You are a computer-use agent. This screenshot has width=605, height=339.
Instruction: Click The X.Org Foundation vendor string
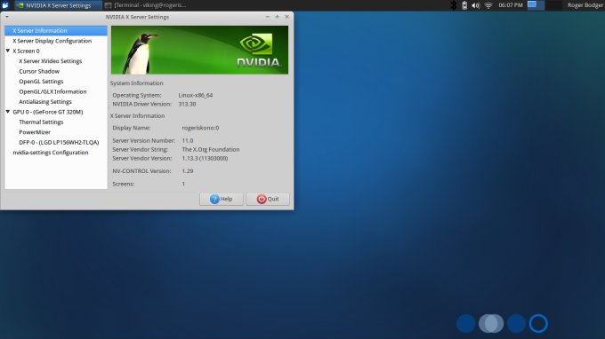coord(211,150)
